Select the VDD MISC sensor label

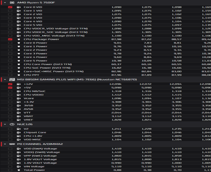pyautogui.click(x=32, y=140)
